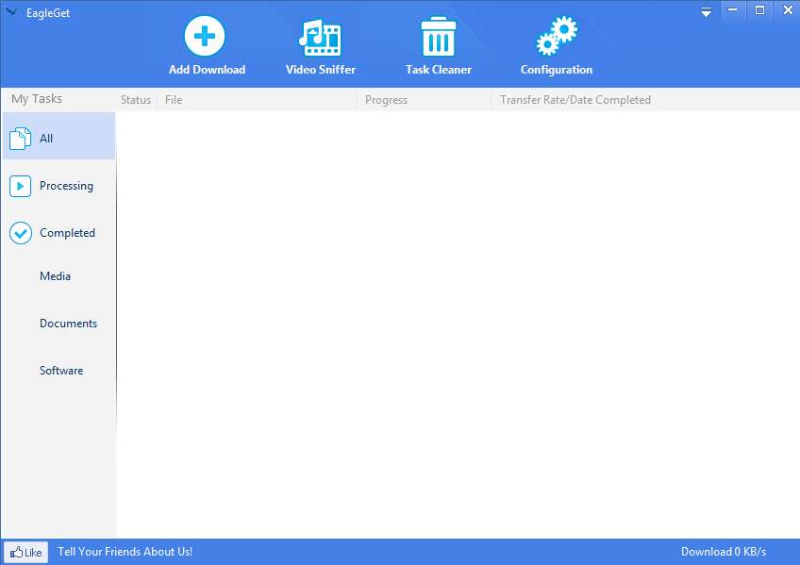This screenshot has height=565, width=800.
Task: Close the EagleGet window
Action: 788,10
